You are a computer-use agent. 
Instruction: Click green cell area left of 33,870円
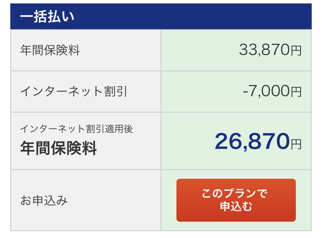[200, 50]
